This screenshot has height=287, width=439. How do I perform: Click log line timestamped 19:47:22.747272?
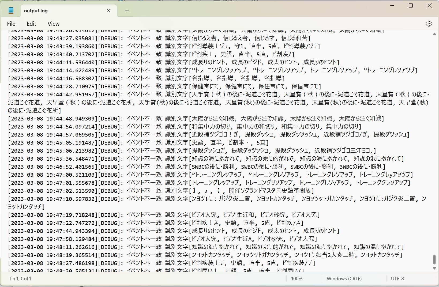156,223
